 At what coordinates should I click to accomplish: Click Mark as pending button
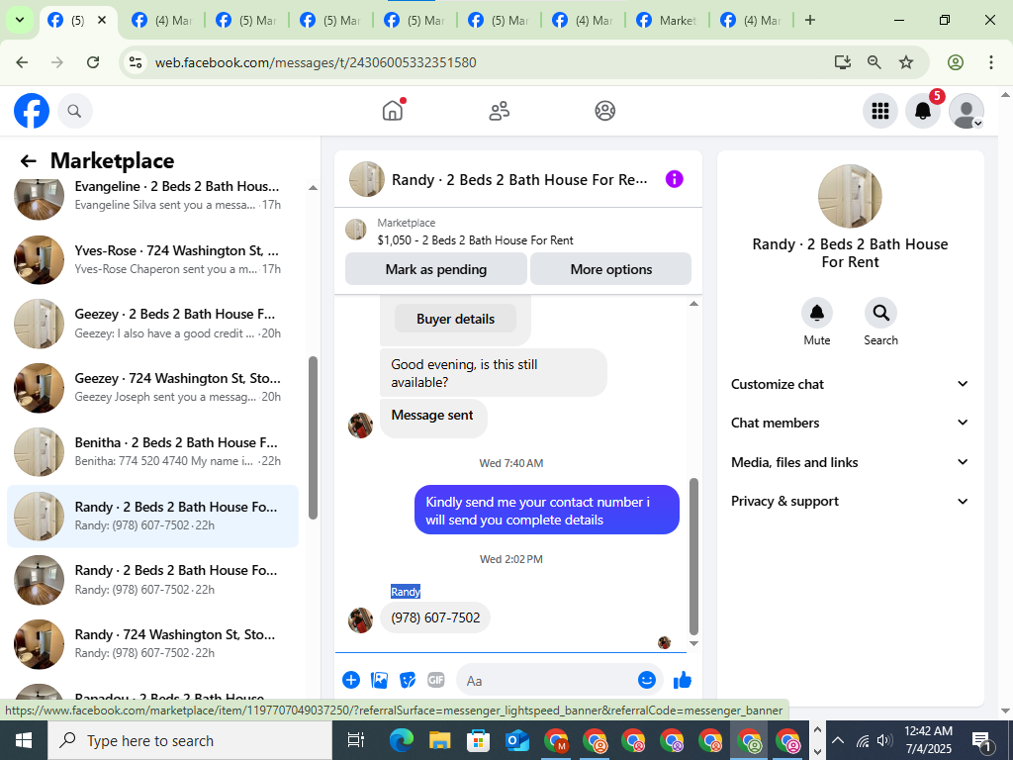tap(436, 269)
